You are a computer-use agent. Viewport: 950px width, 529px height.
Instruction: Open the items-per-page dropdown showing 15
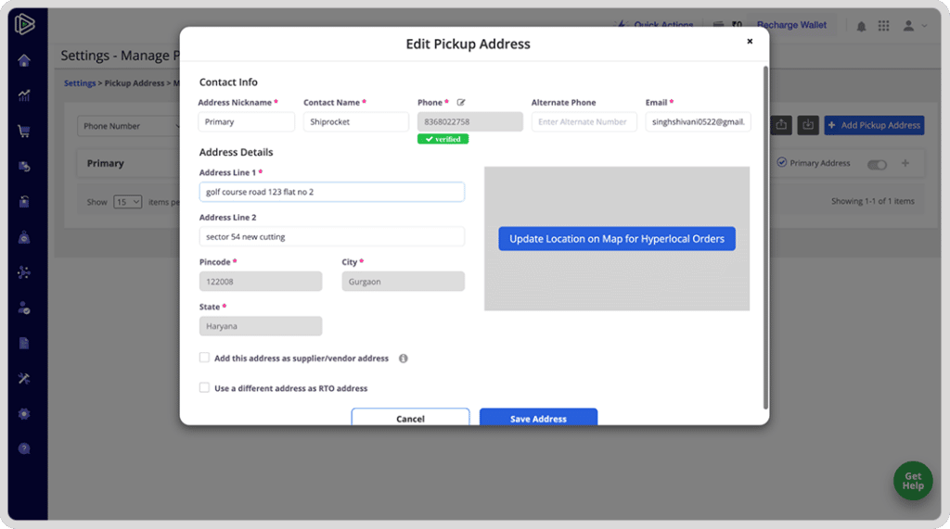point(127,202)
